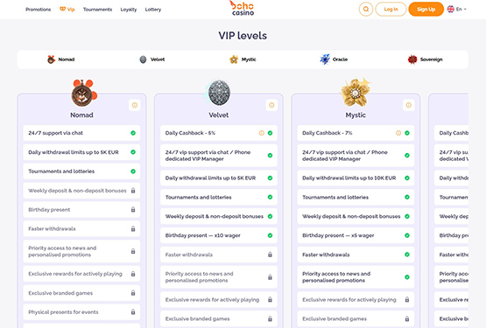This screenshot has height=328, width=486.
Task: Click green check on Birthday present x10 wager
Action: pos(270,235)
